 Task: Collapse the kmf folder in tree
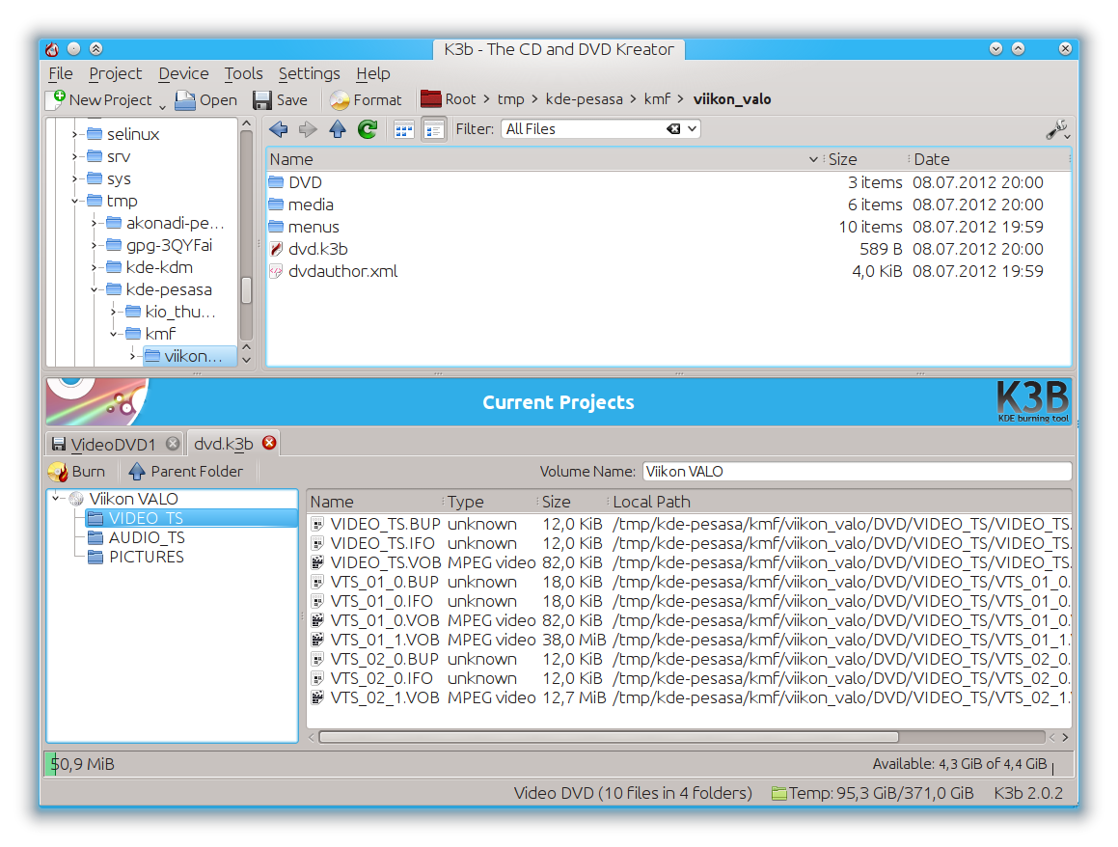coord(114,334)
